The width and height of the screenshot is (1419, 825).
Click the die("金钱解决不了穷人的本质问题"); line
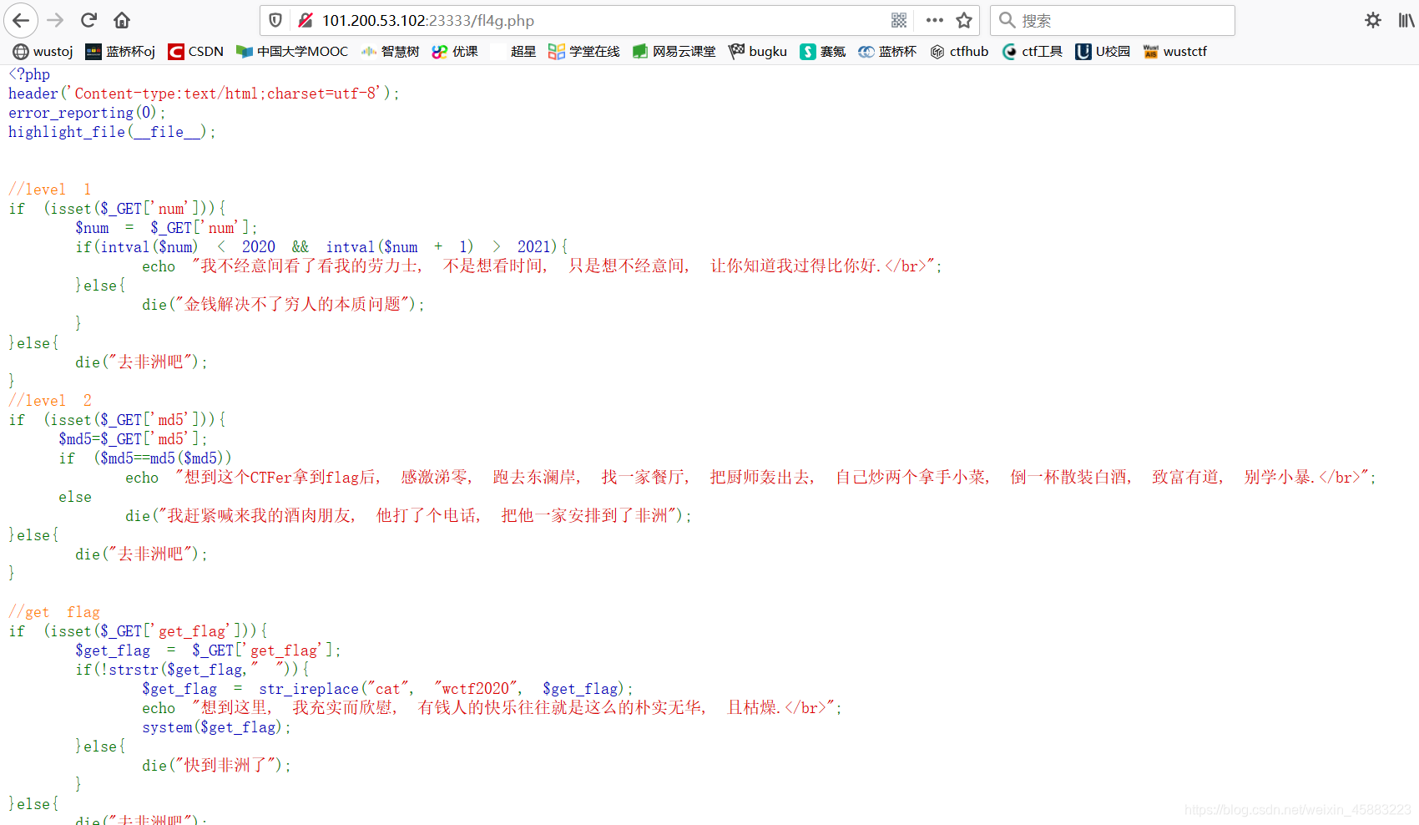click(283, 305)
